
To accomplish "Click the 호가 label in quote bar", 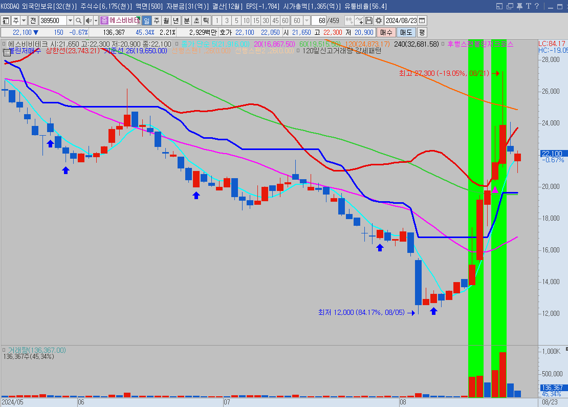I will pyautogui.click(x=226, y=32).
